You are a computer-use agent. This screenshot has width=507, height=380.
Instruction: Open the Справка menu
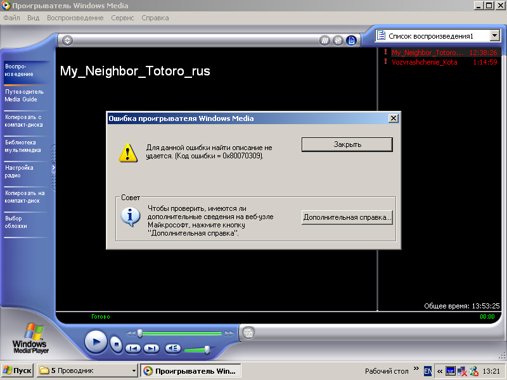(155, 18)
